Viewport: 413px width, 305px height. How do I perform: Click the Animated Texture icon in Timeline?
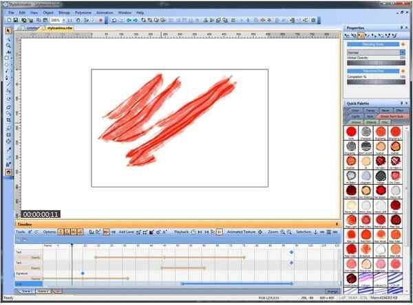tap(260, 232)
